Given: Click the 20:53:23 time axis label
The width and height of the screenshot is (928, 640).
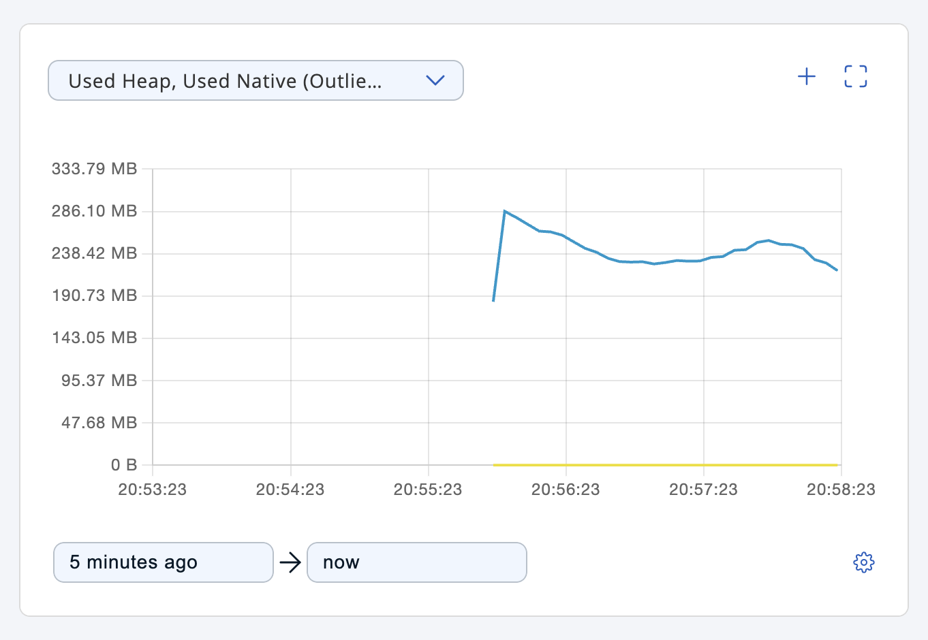Looking at the screenshot, I should click(x=153, y=490).
